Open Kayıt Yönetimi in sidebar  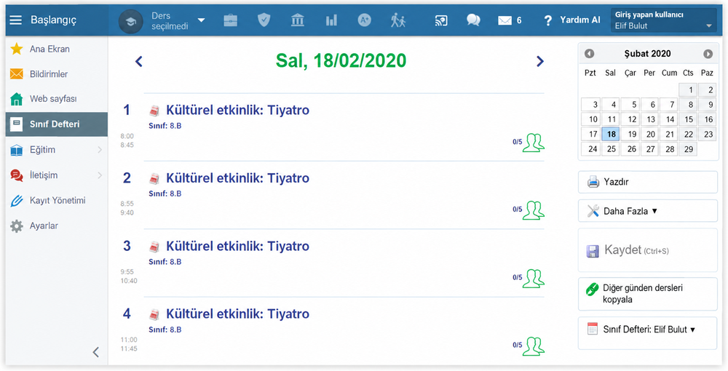tap(56, 200)
